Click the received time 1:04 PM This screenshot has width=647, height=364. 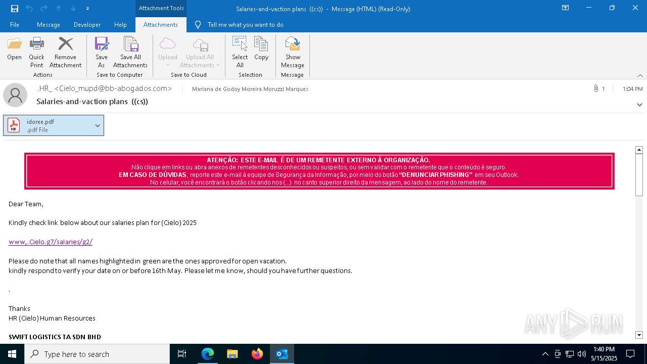(x=632, y=89)
